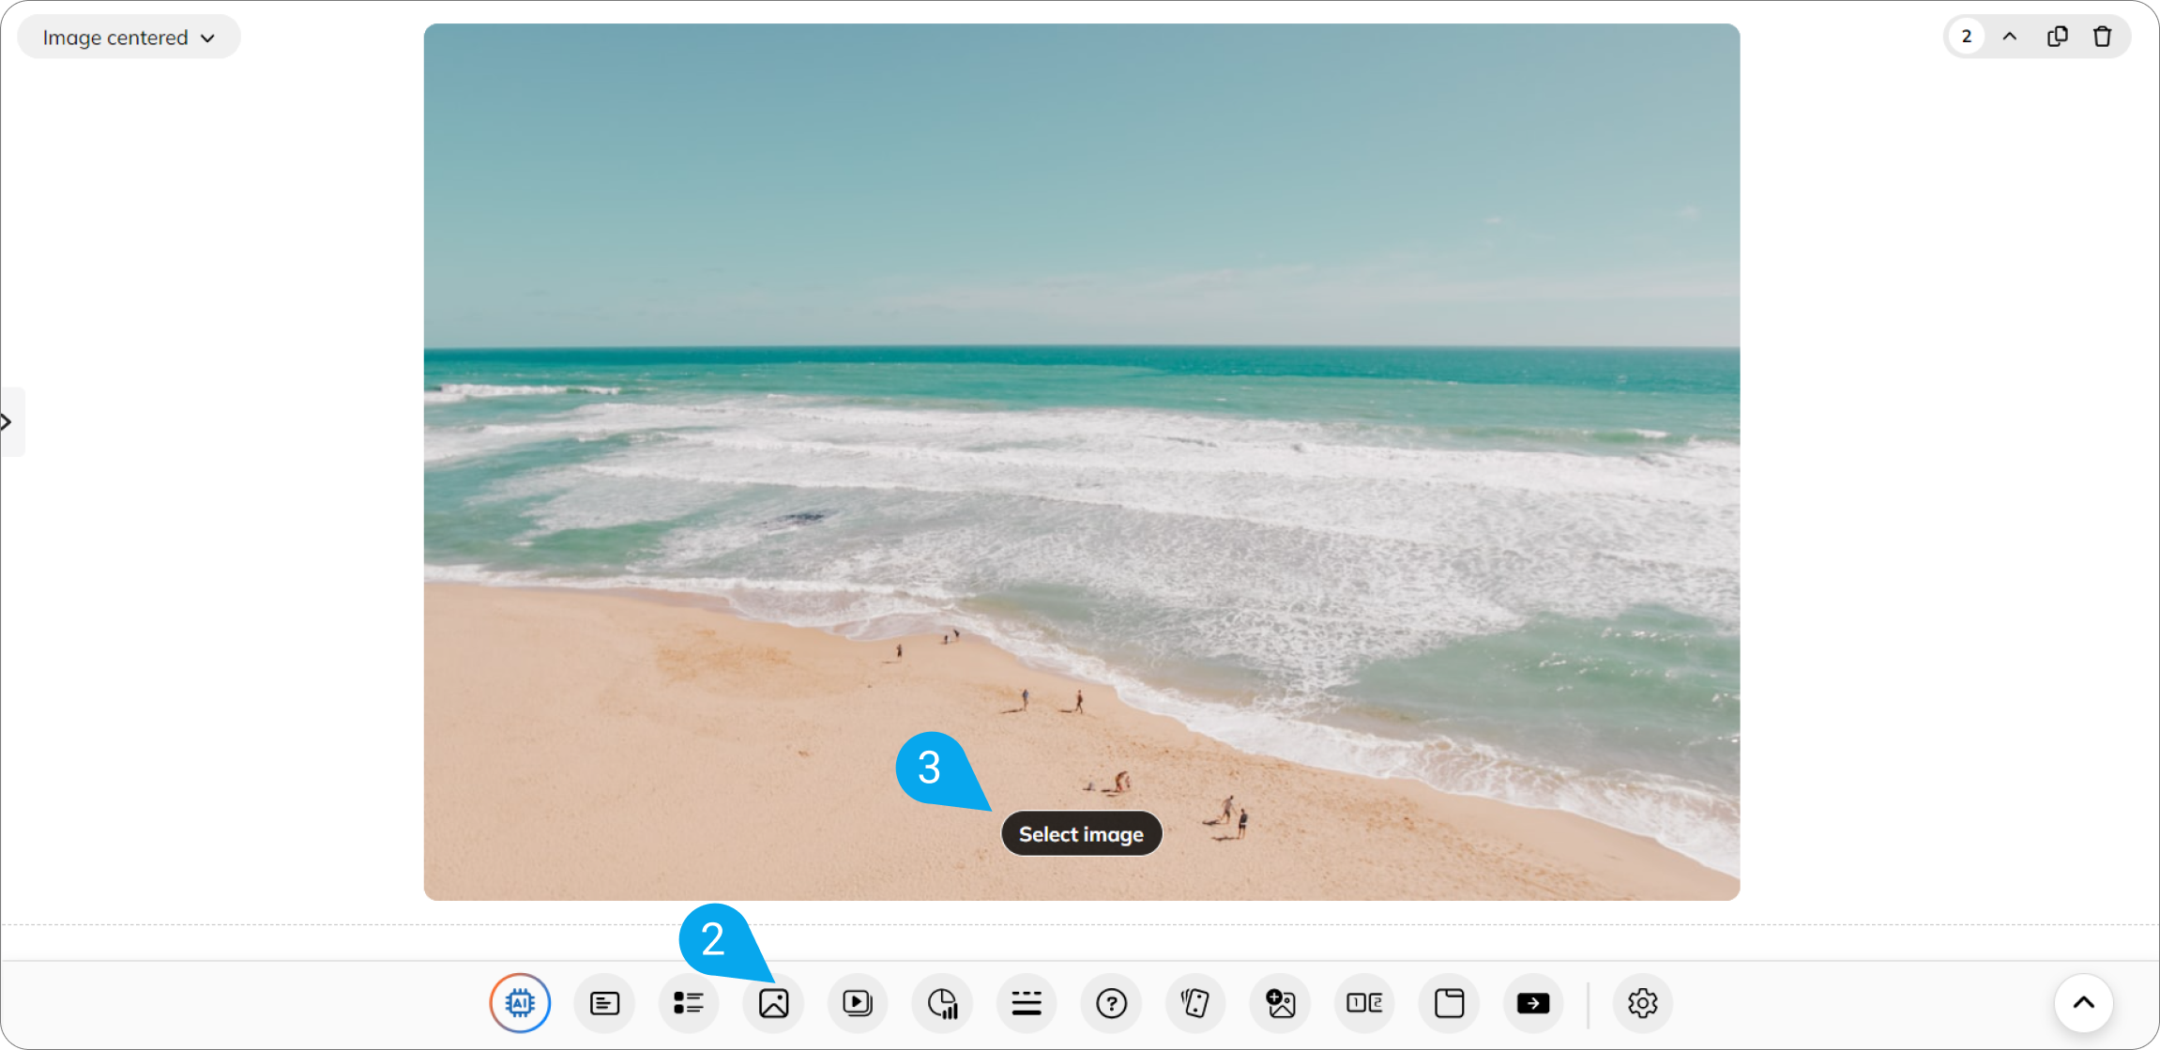Image resolution: width=2160 pixels, height=1050 pixels.
Task: Add a numbered sorting block
Action: pos(1364,1003)
